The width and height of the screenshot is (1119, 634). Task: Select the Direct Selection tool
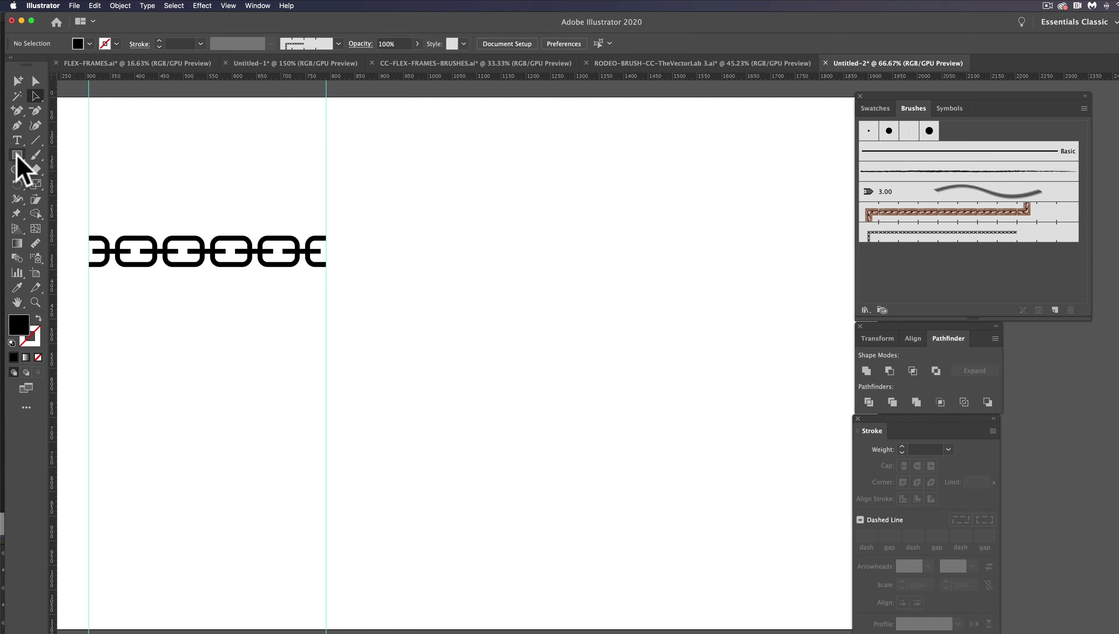click(x=35, y=96)
